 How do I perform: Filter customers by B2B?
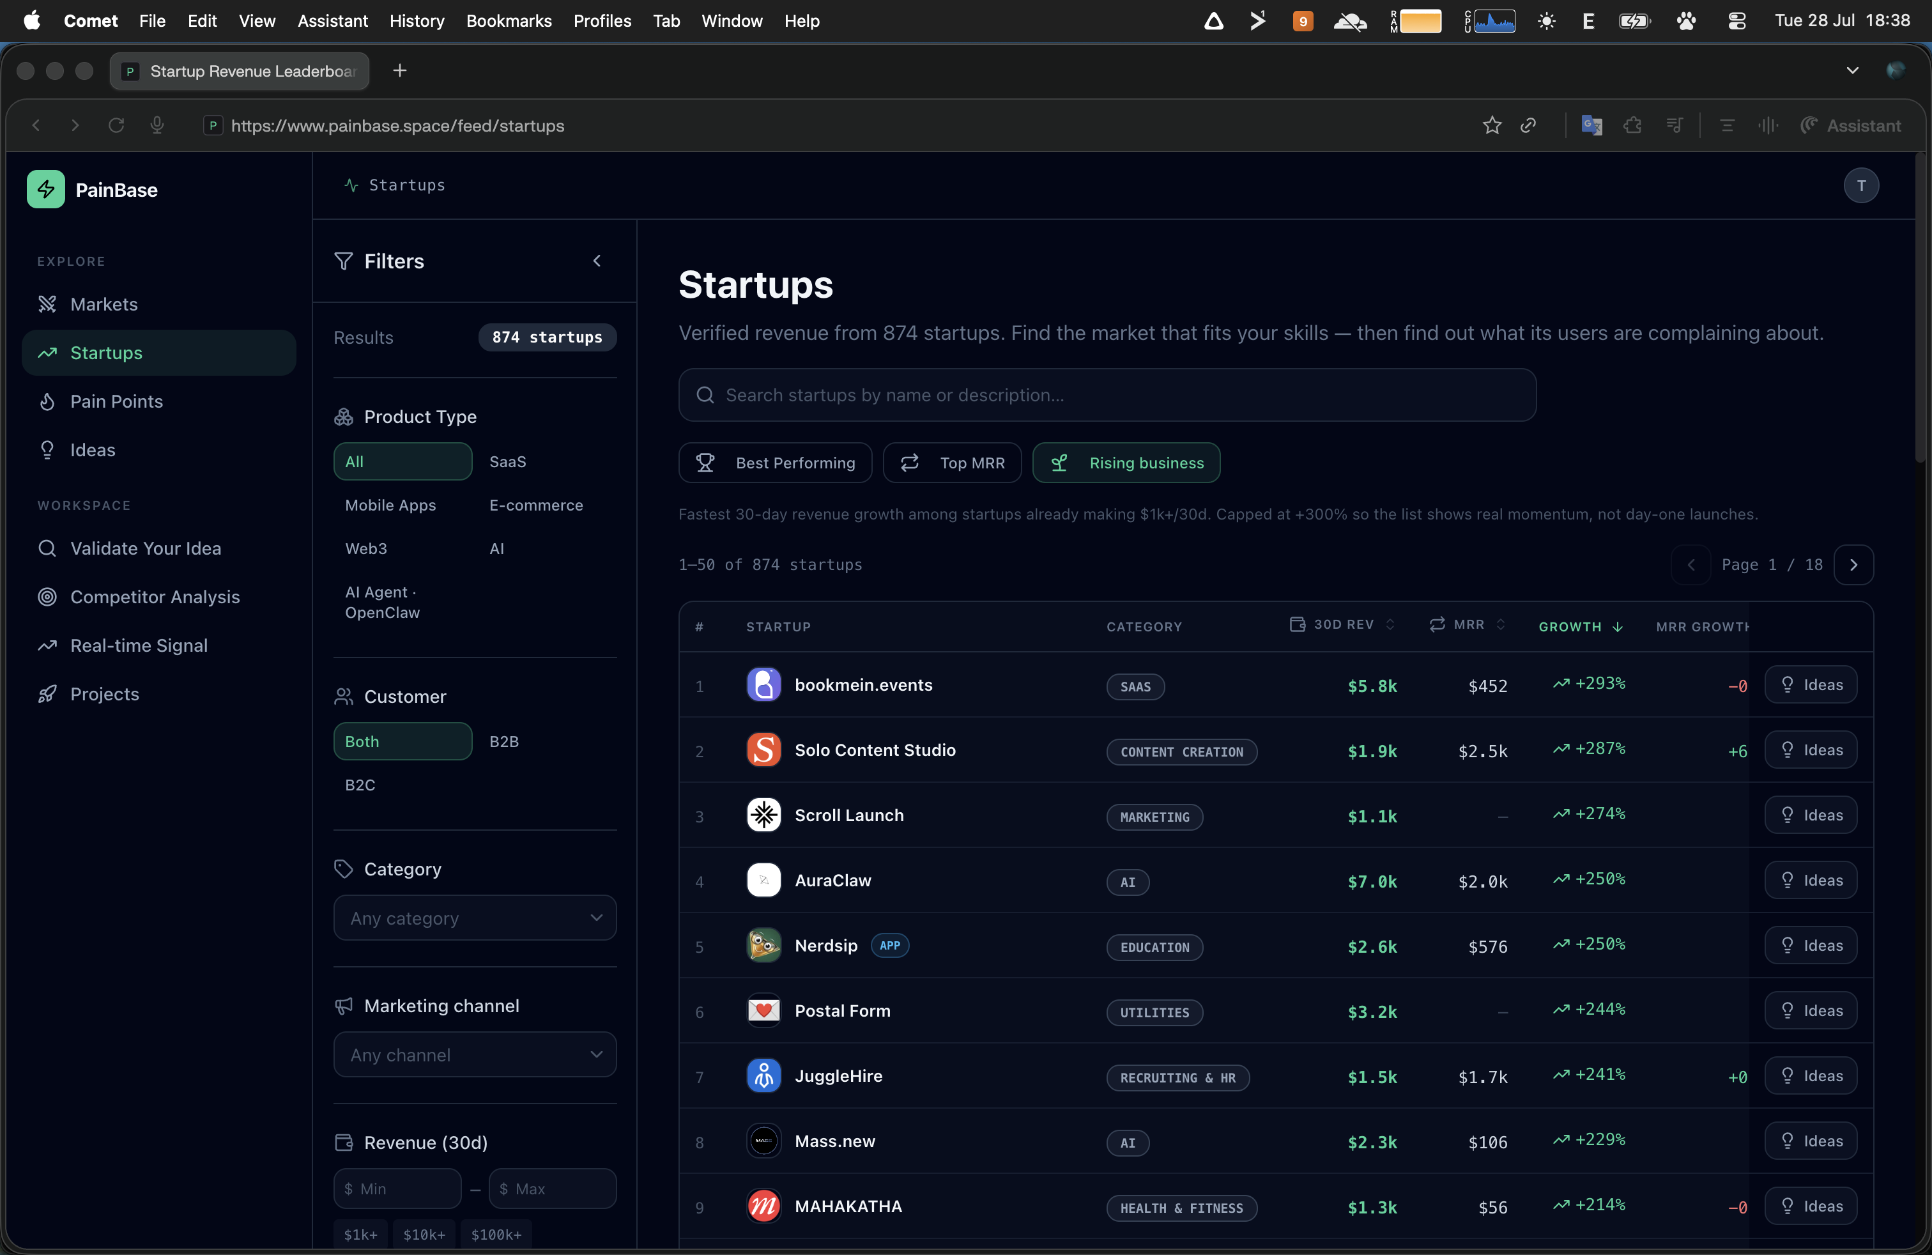pyautogui.click(x=504, y=741)
